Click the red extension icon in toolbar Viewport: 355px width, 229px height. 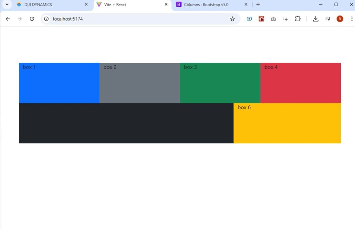pos(261,19)
